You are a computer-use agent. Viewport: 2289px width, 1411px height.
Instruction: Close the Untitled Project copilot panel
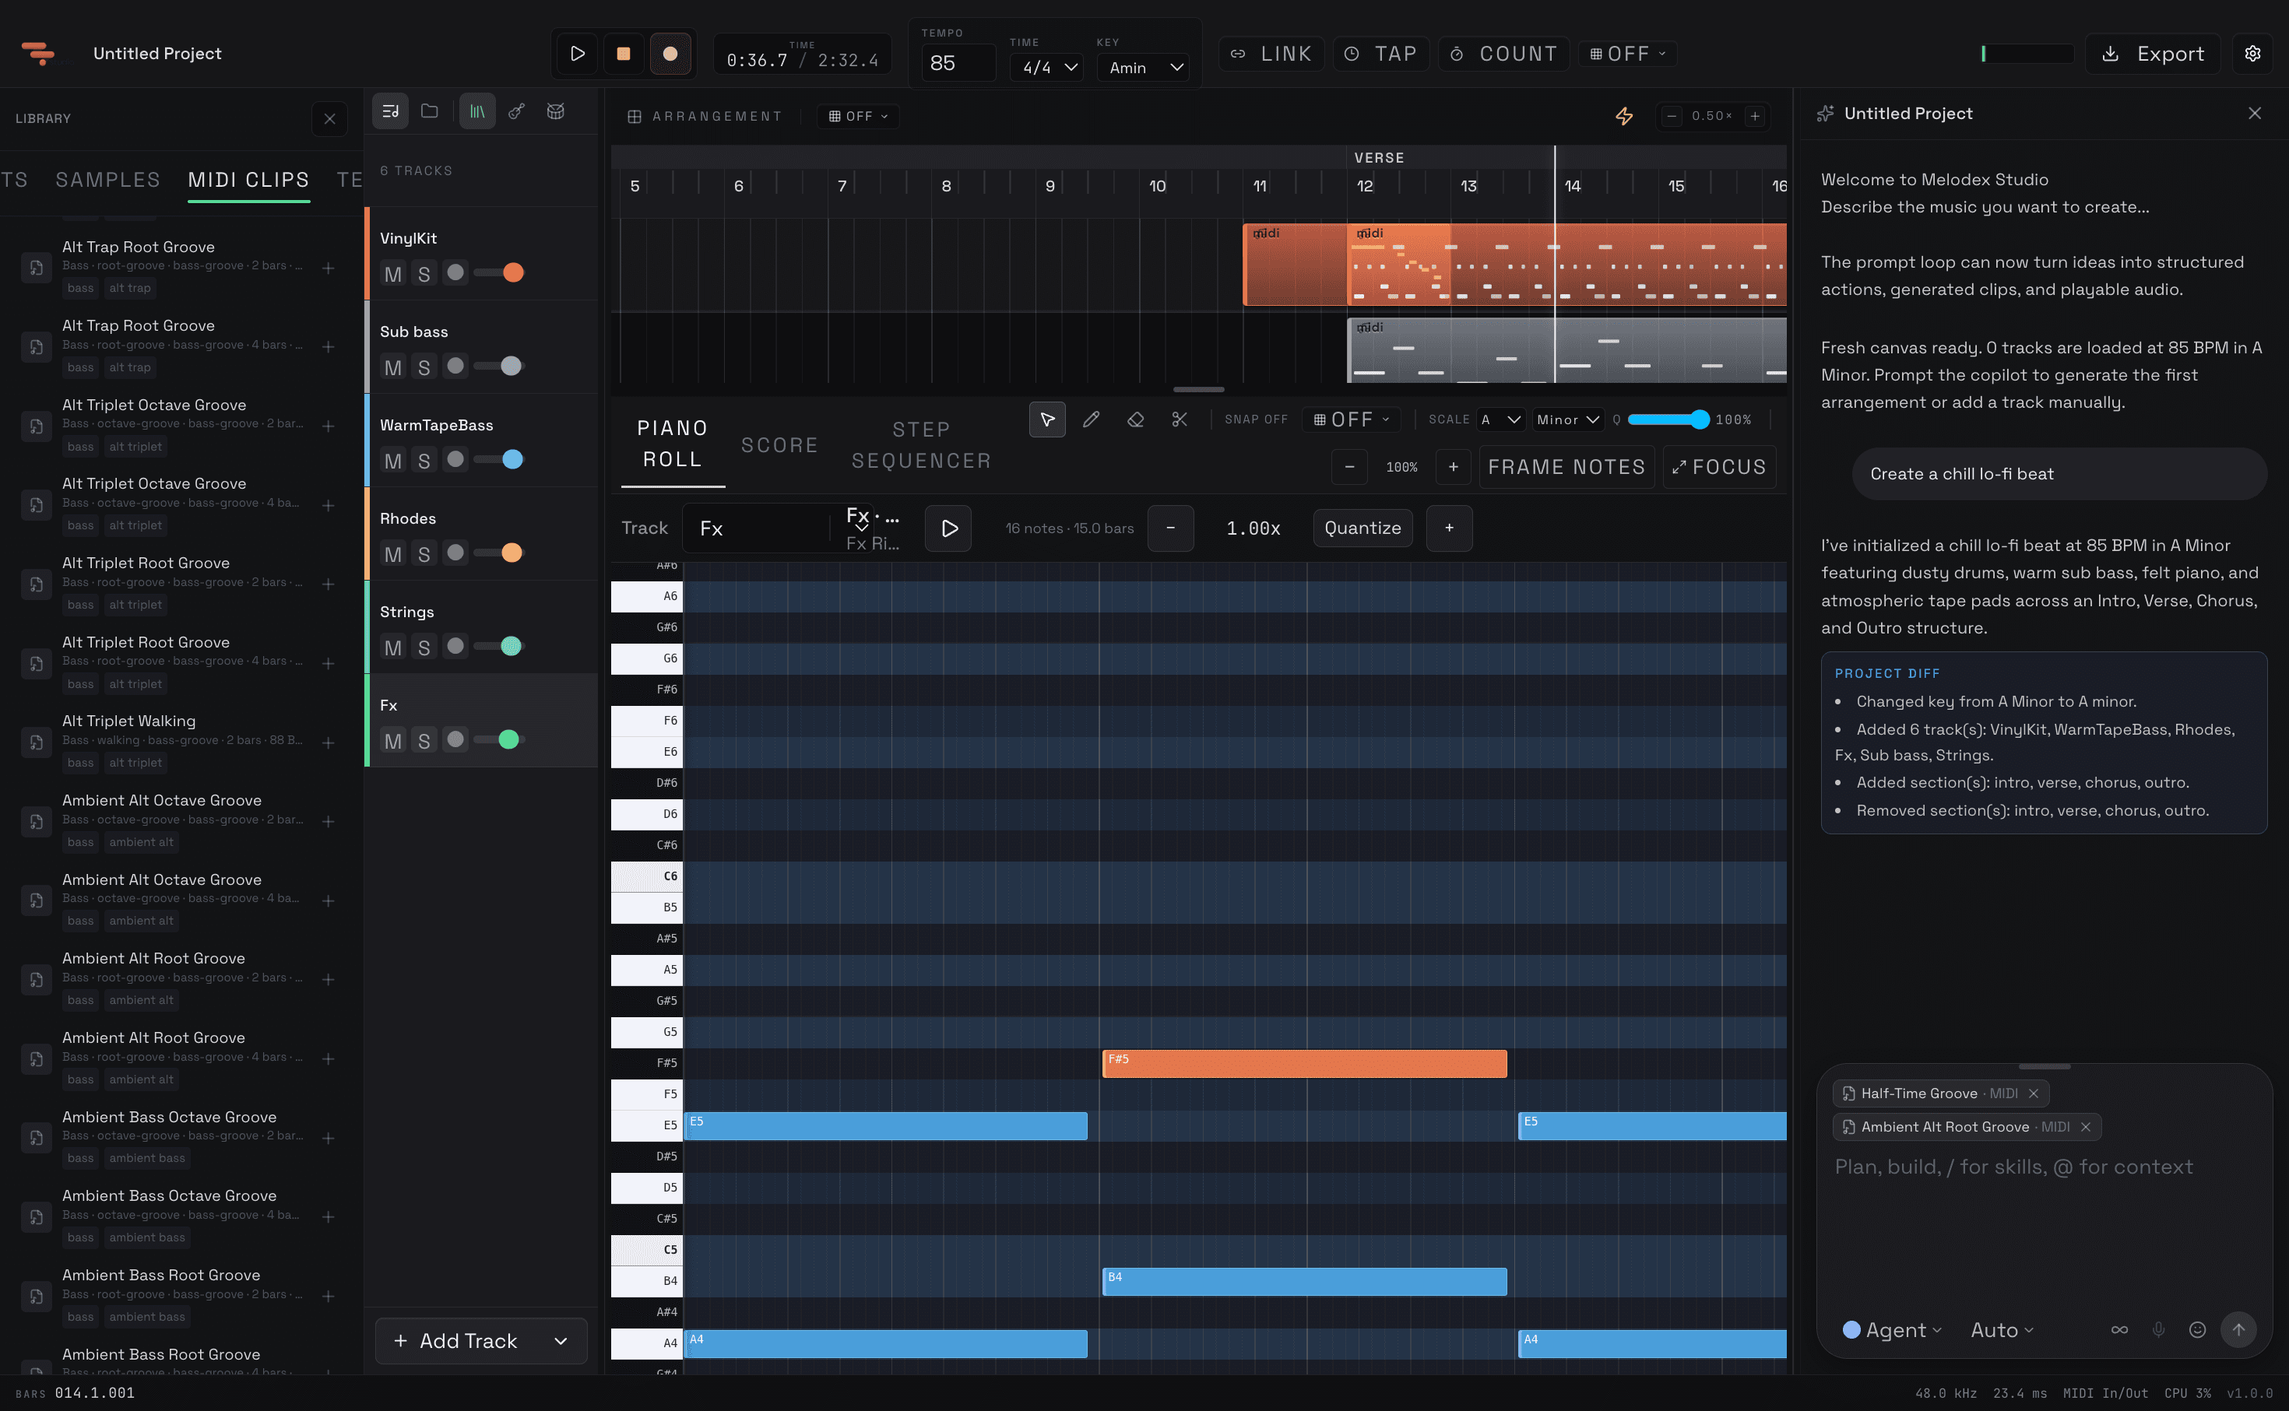pyautogui.click(x=2255, y=113)
